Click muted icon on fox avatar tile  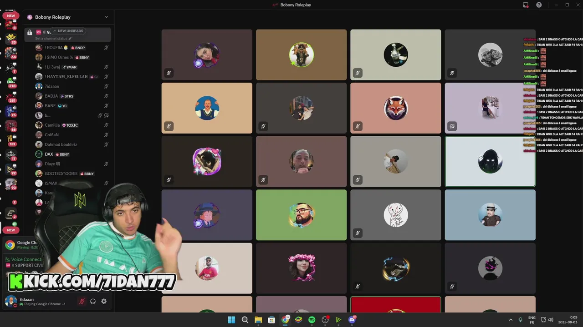pyautogui.click(x=358, y=126)
